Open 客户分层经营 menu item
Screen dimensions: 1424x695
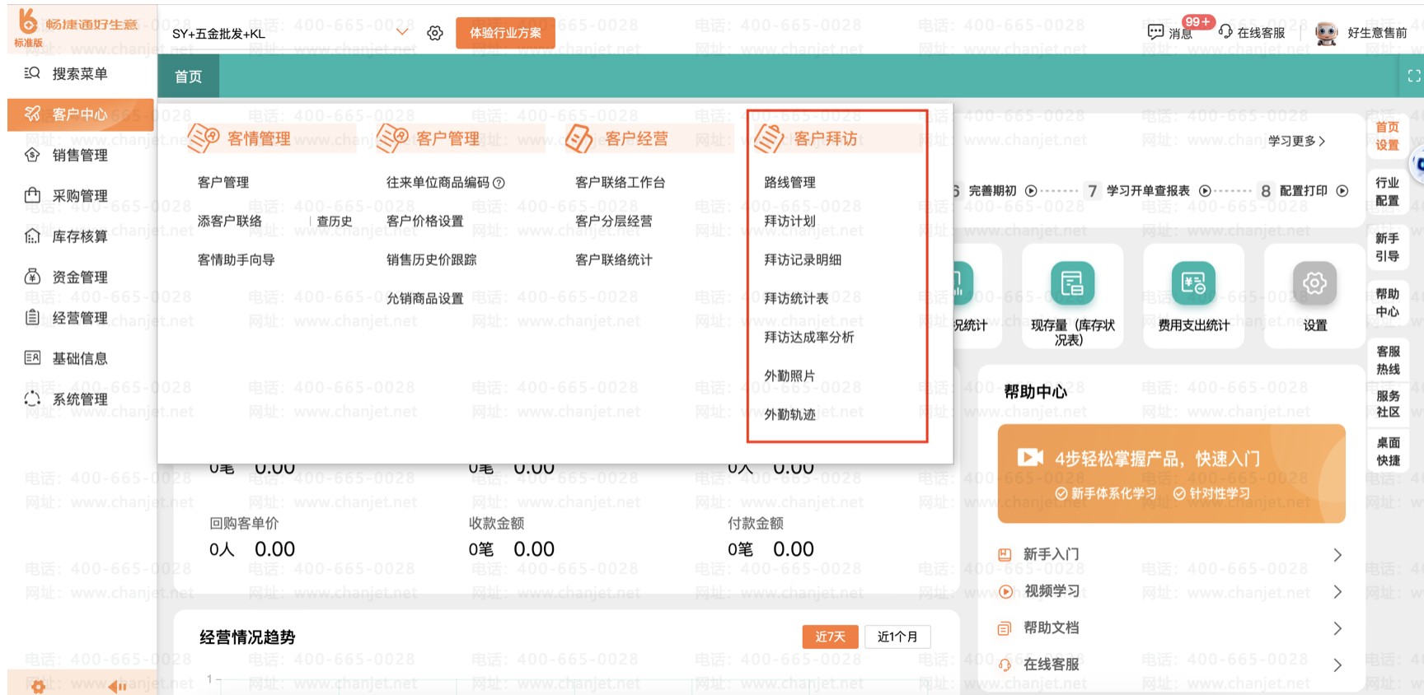[614, 221]
